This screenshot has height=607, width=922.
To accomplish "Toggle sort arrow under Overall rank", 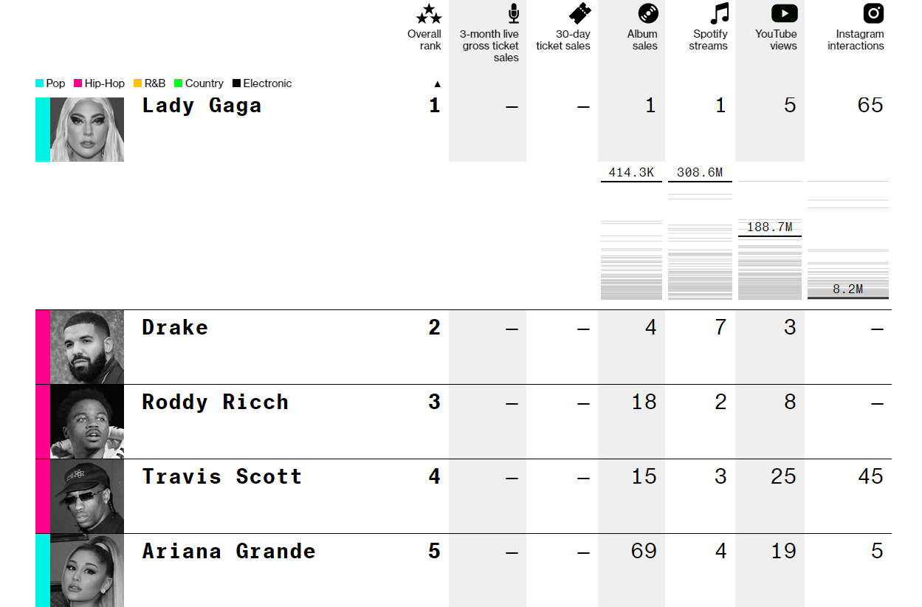I will pyautogui.click(x=437, y=83).
